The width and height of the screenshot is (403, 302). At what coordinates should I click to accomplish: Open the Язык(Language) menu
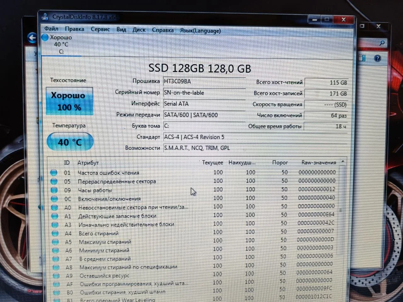pyautogui.click(x=200, y=31)
